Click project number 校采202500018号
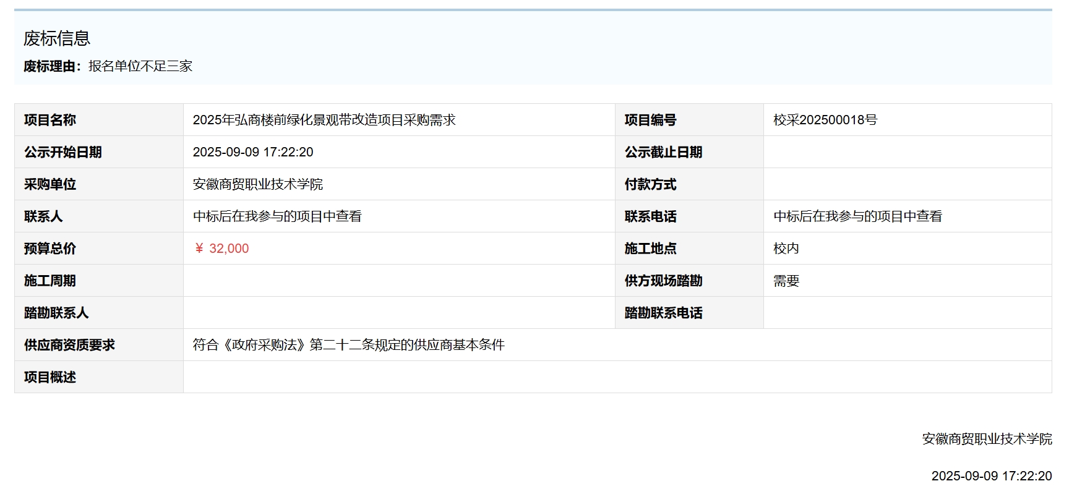This screenshot has width=1077, height=502. tap(825, 120)
